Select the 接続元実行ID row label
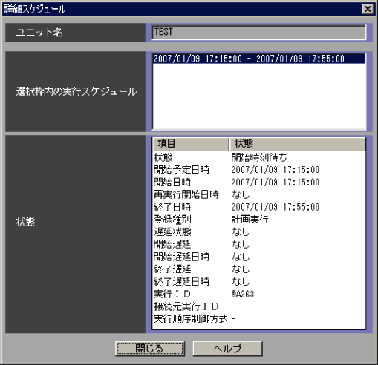Screen dimensions: 378x365 pos(186,306)
